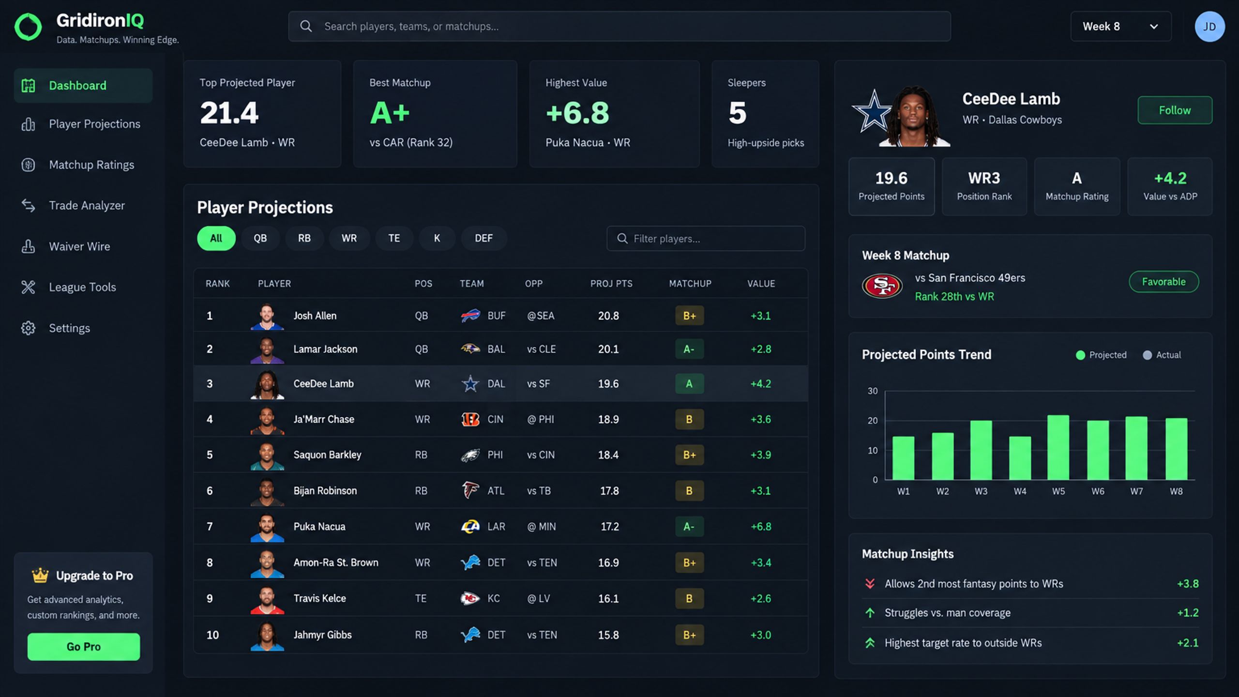The height and width of the screenshot is (697, 1239).
Task: Click the Dallas Cowboys star in player card
Action: pyautogui.click(x=873, y=111)
